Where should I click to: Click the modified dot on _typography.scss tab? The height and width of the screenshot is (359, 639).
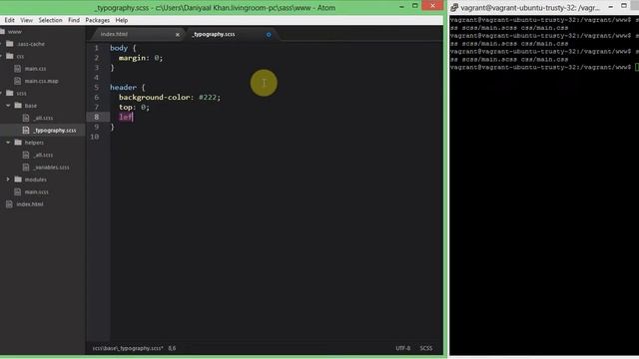click(x=269, y=35)
